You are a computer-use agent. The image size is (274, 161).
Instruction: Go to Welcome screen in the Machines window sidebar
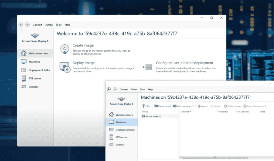[122, 115]
